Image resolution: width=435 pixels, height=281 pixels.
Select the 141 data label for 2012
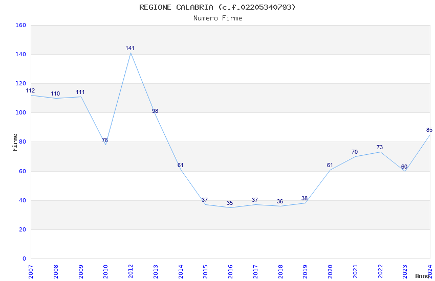click(130, 48)
